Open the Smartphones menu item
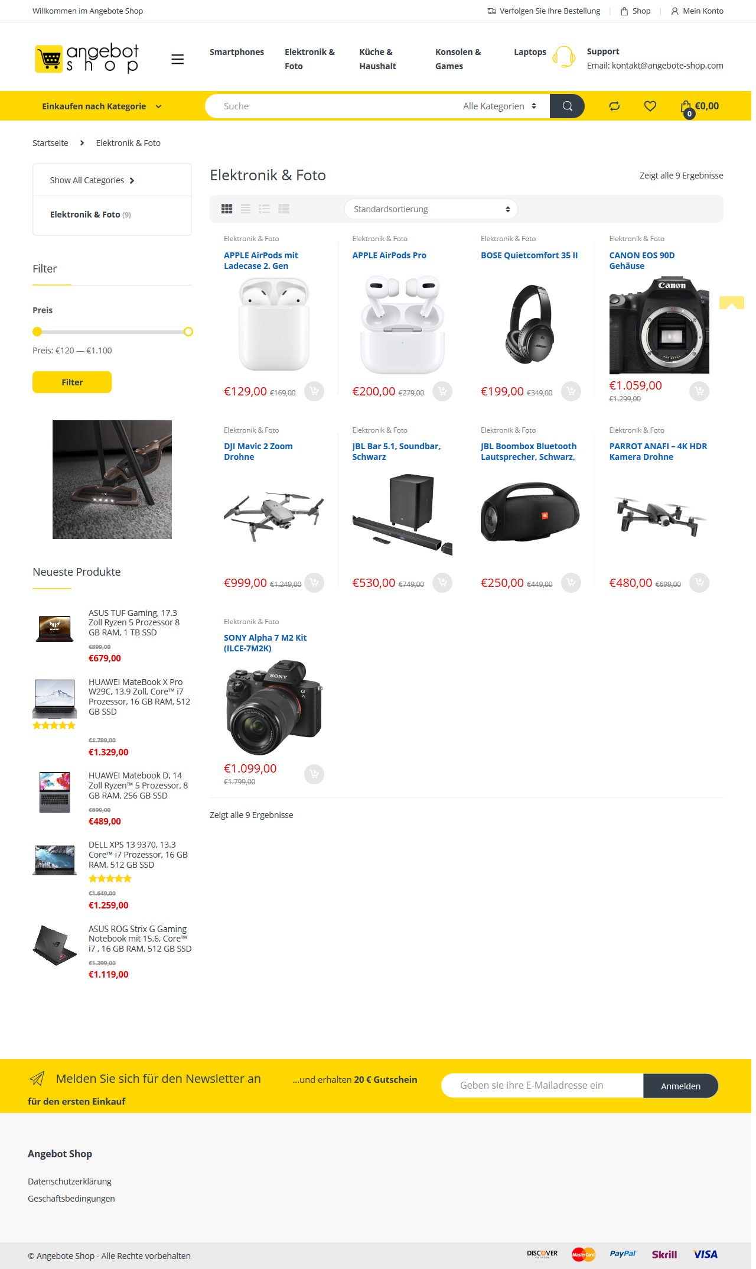The image size is (756, 1269). tap(237, 52)
